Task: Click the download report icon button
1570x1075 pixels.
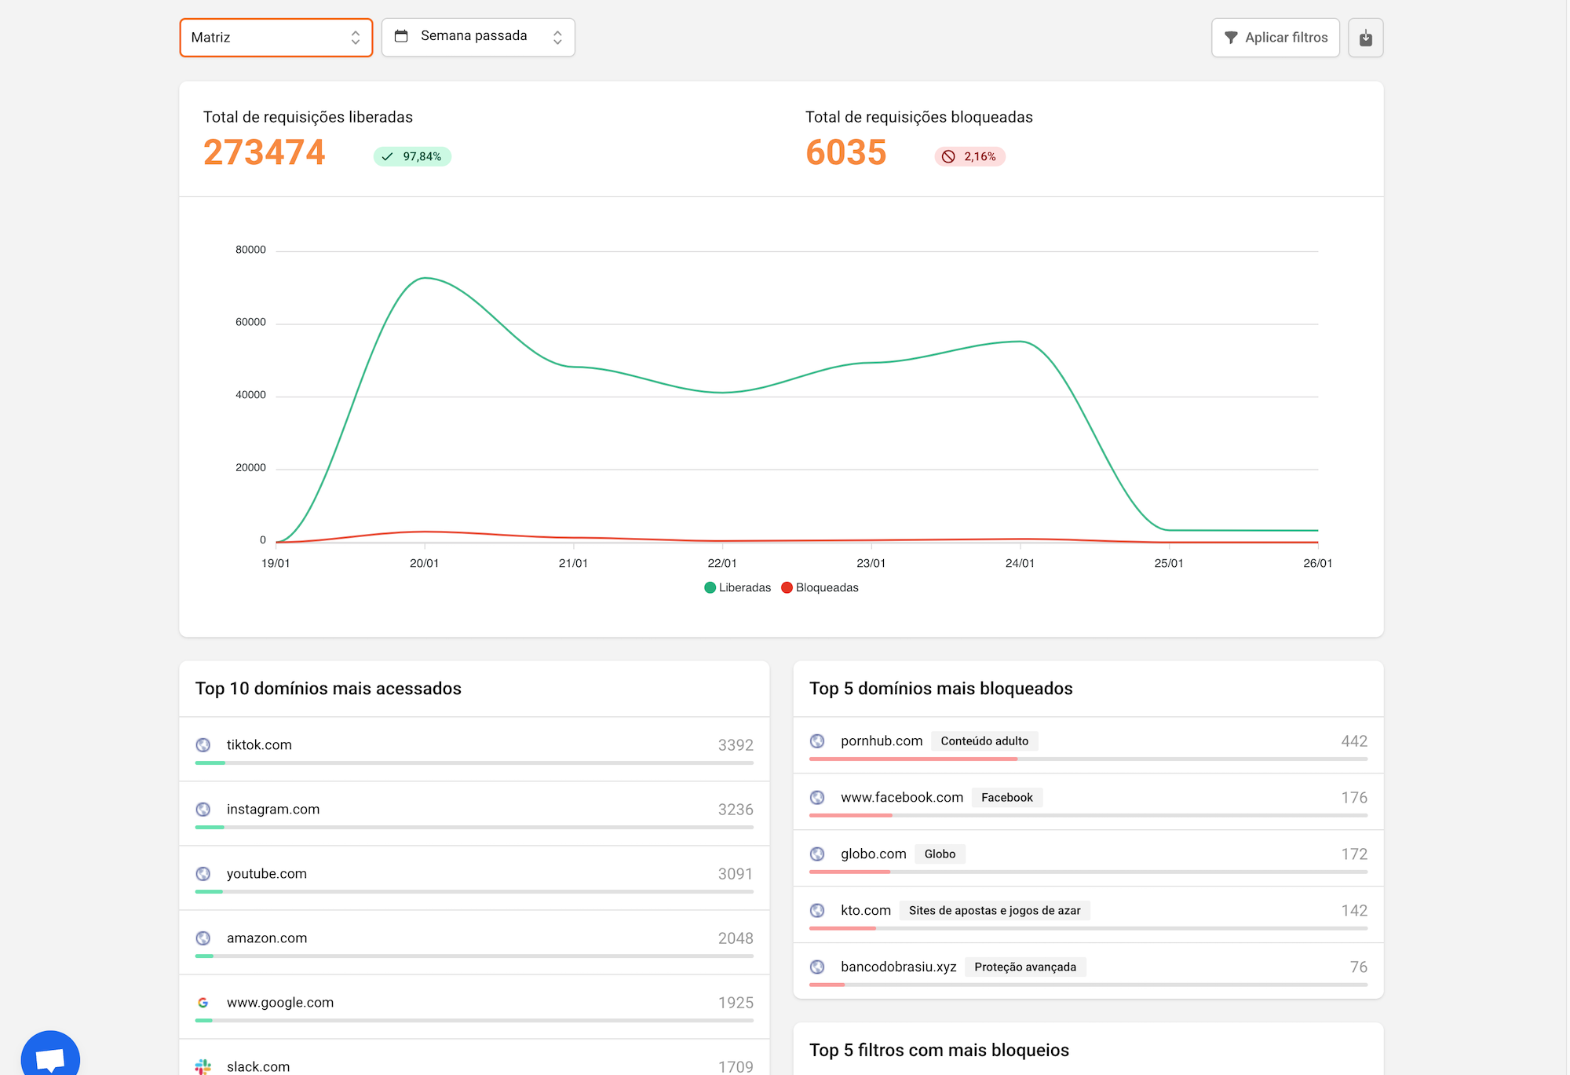Action: click(x=1366, y=38)
